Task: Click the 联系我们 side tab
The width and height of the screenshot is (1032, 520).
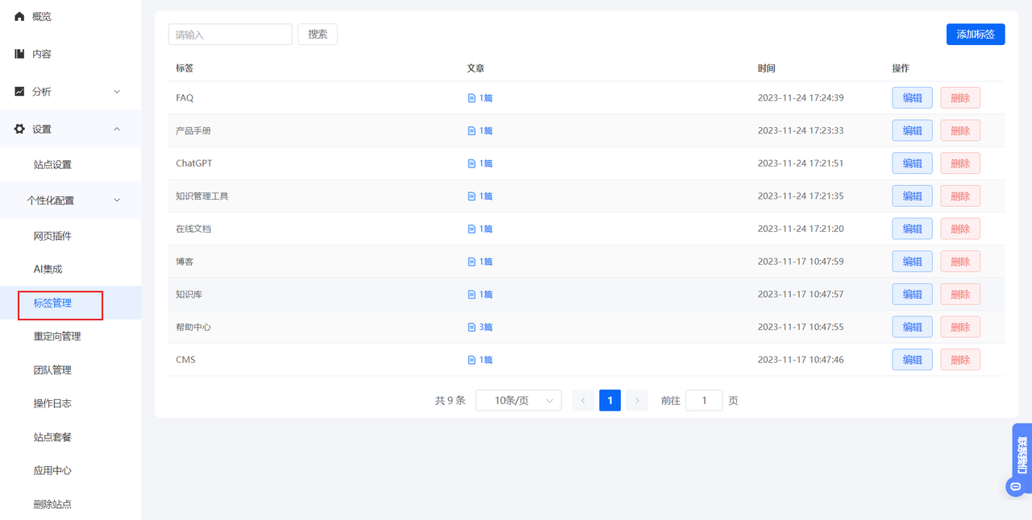Action: [x=1022, y=455]
